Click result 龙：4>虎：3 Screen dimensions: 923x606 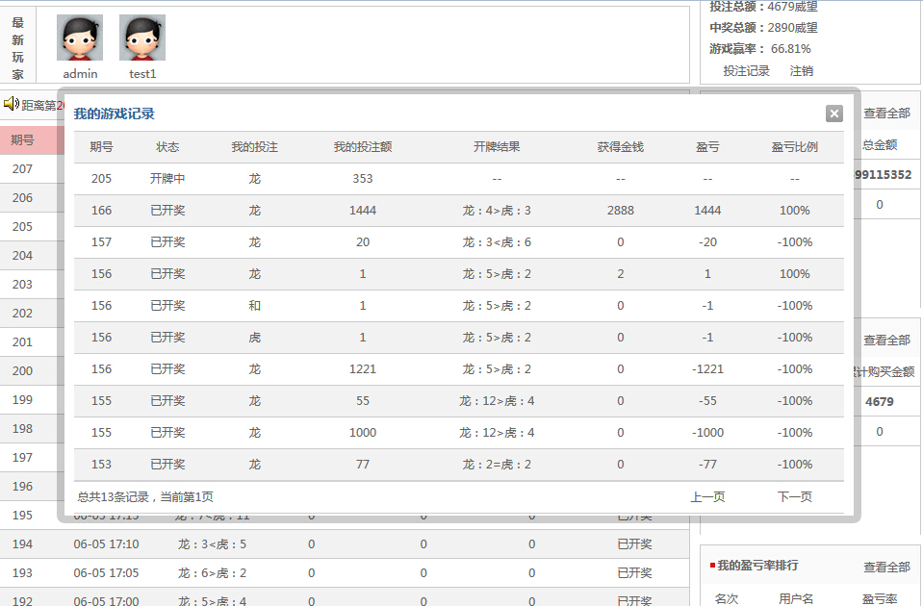[497, 211]
